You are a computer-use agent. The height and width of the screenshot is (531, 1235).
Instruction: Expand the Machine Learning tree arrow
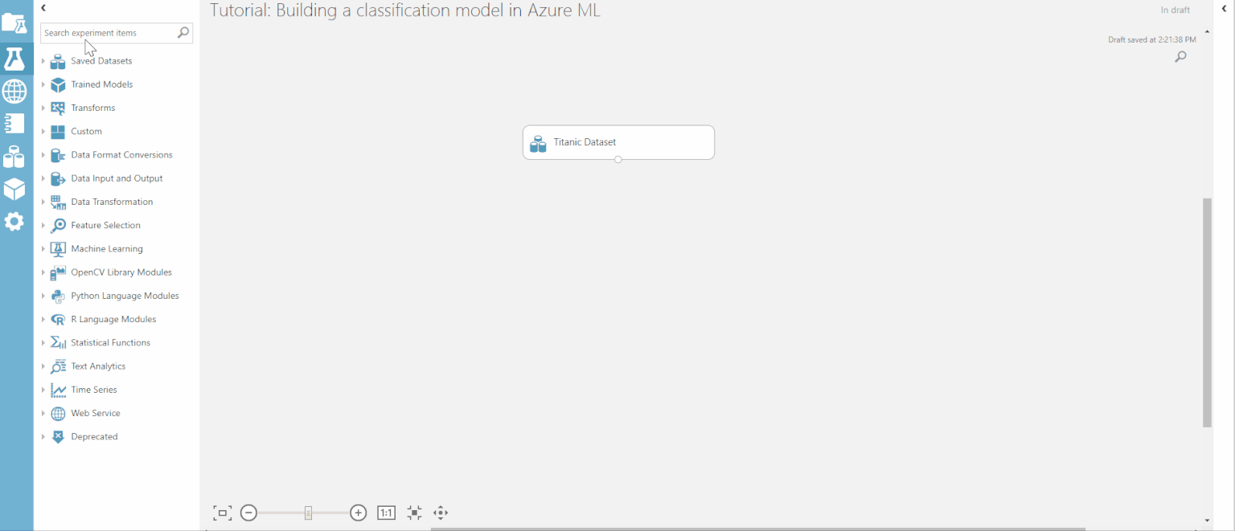coord(43,249)
